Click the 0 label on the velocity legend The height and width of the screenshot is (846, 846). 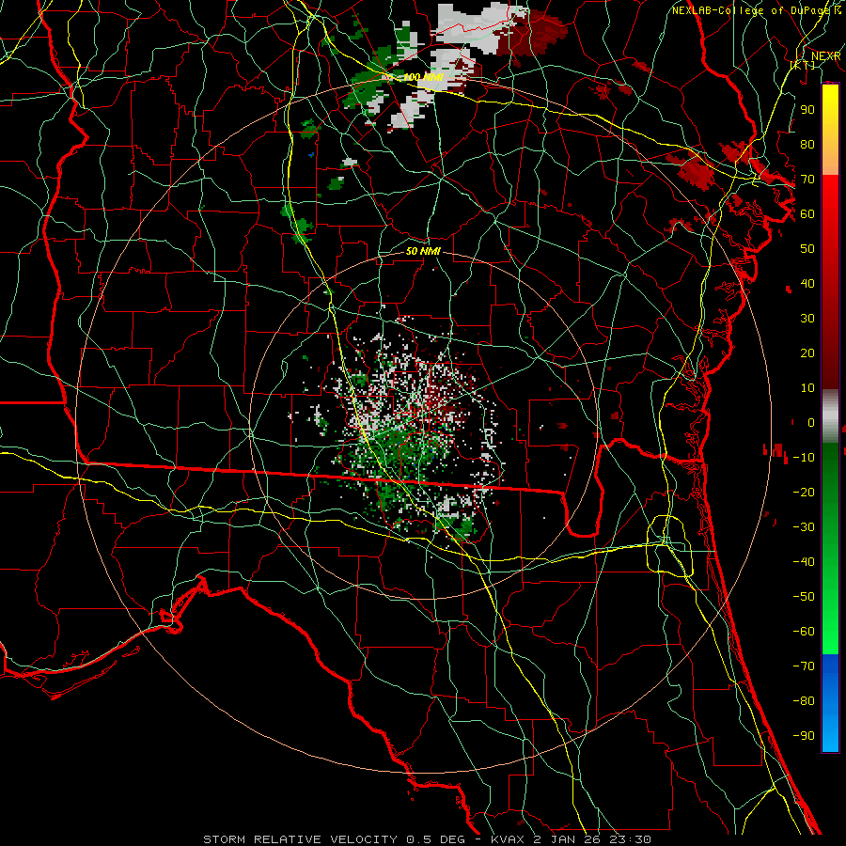811,423
